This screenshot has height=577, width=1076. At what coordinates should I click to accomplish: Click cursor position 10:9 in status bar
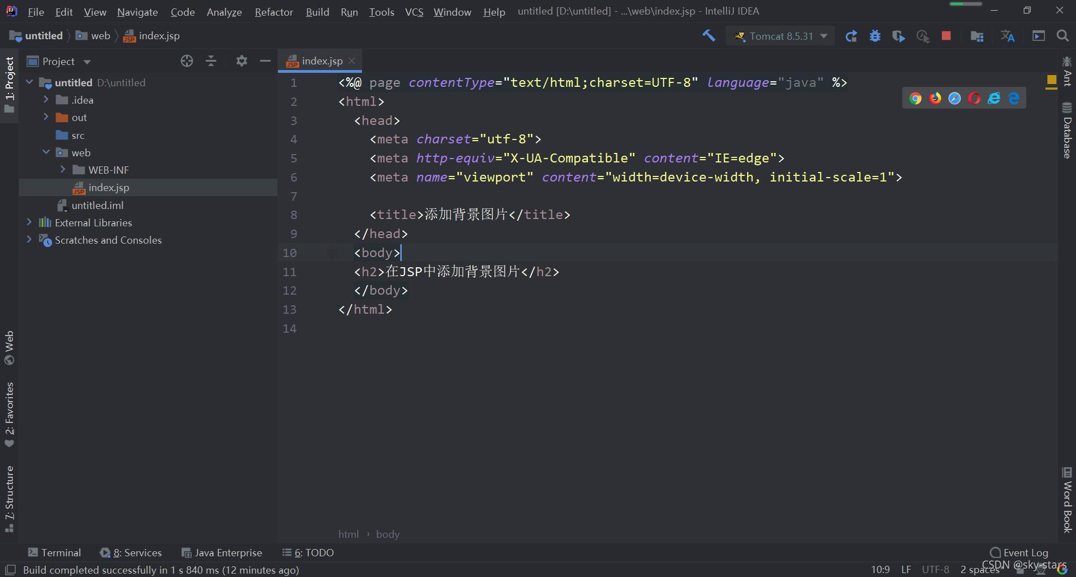(880, 569)
